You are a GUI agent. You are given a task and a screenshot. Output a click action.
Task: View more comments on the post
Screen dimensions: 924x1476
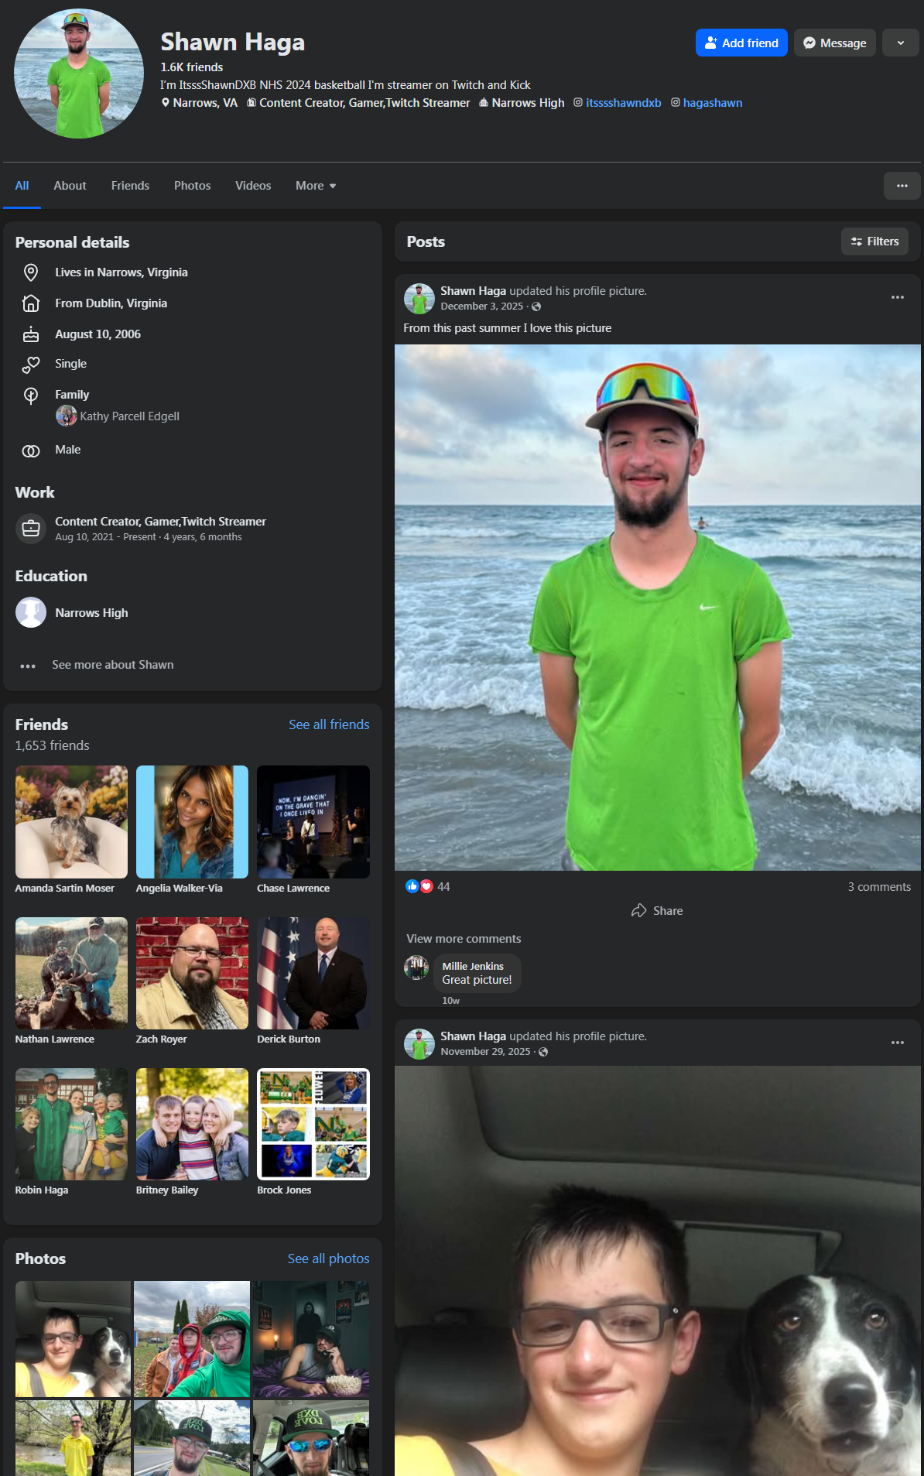464,939
